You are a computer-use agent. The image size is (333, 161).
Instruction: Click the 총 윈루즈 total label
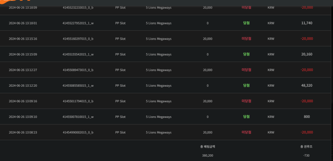[306, 147]
